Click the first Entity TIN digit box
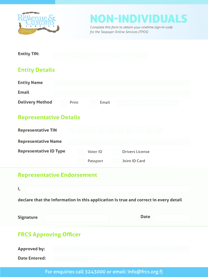This screenshot has width=208, height=277. [58, 56]
